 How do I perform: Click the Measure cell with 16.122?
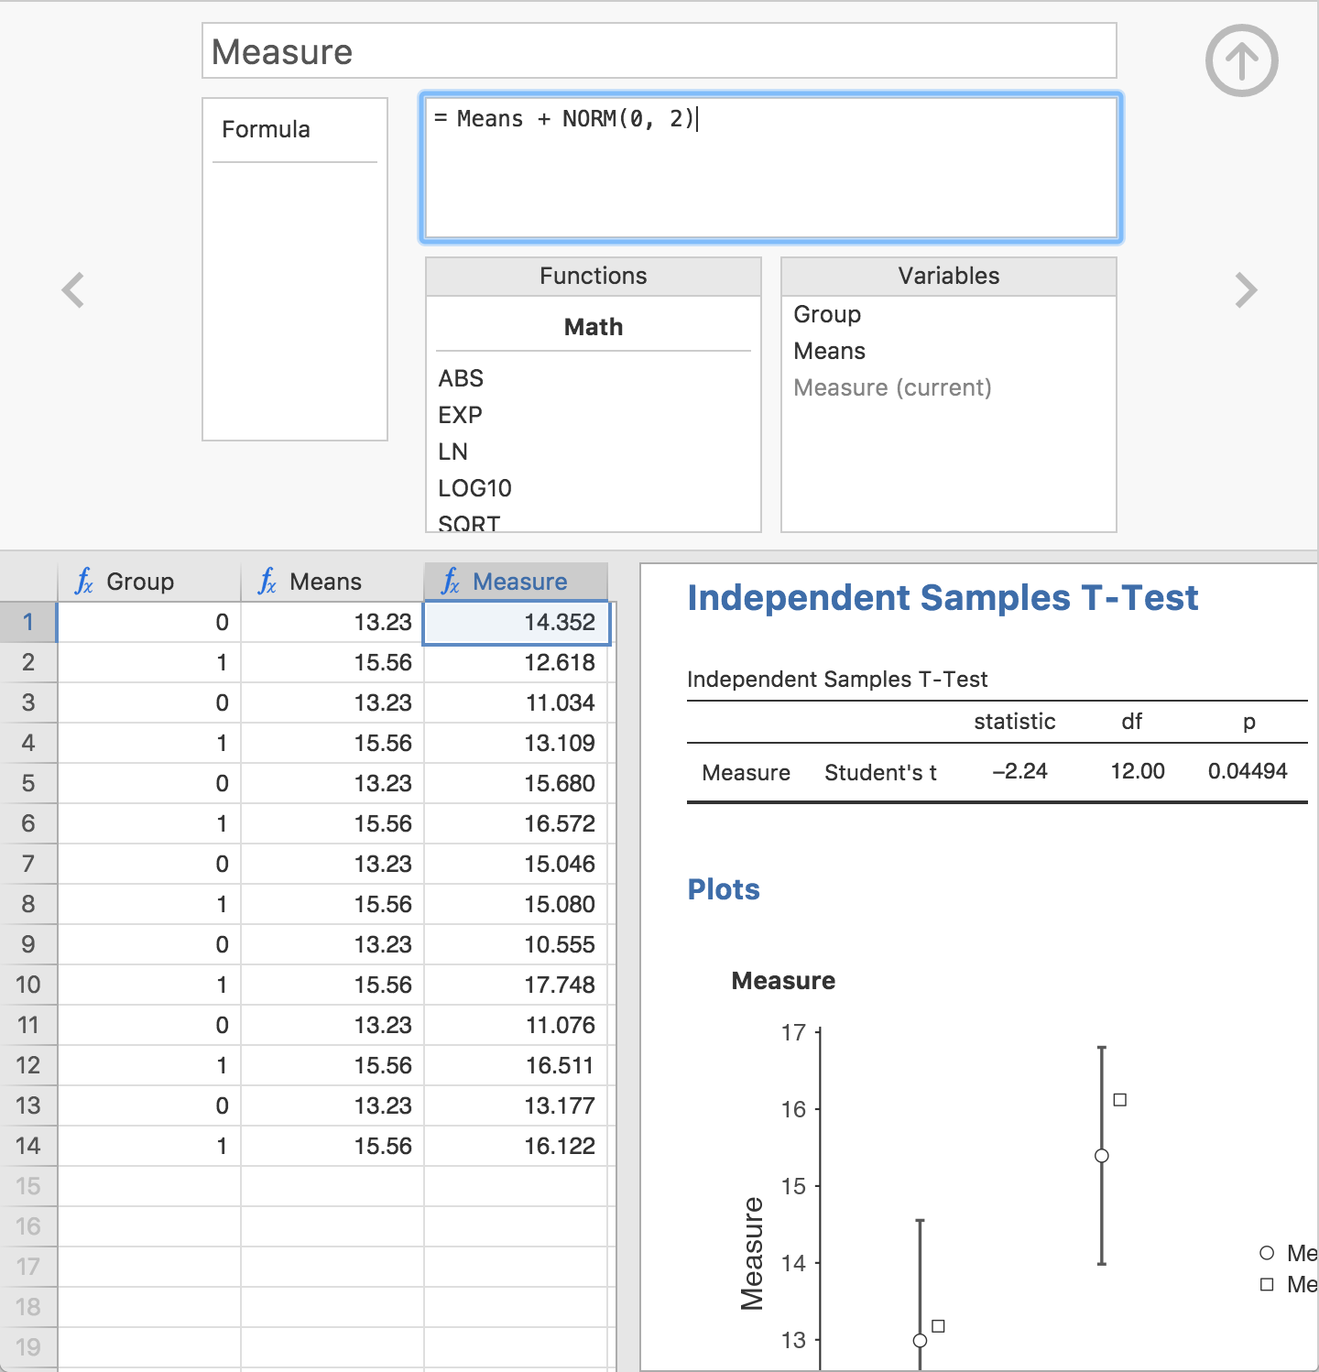(516, 1146)
